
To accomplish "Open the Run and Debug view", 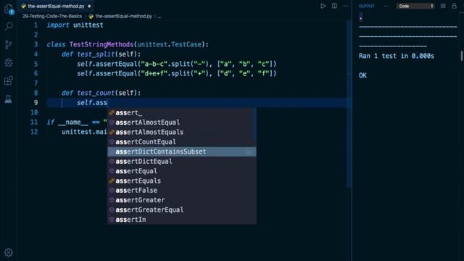I will coord(9,63).
